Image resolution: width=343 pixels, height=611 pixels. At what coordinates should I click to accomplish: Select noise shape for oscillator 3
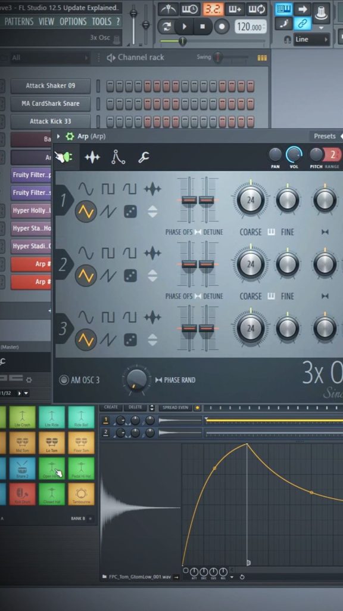pos(152,317)
